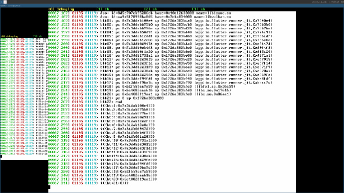Image resolution: width=344 pixels, height=193 pixels.
Task: Click the {{{bt:21:0}}} last log line
Action: click(88, 183)
